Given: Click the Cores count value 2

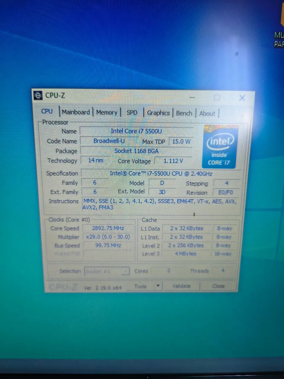Looking at the screenshot, I should (x=169, y=270).
